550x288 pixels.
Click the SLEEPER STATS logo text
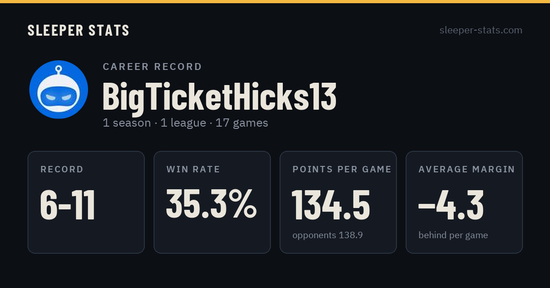(78, 30)
